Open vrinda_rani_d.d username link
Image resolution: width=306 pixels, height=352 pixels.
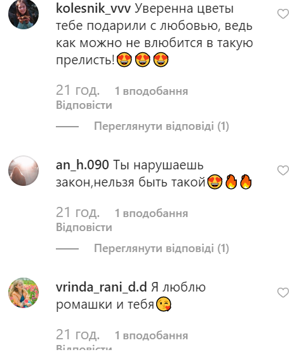(102, 287)
